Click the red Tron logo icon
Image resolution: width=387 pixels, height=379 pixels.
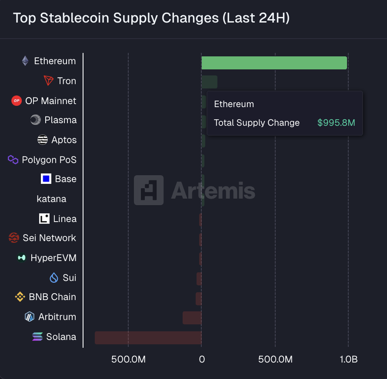point(48,81)
